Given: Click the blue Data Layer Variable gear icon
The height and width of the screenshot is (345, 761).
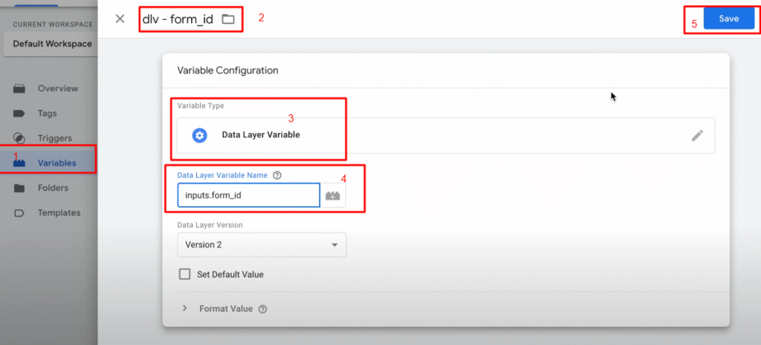Looking at the screenshot, I should [x=199, y=136].
